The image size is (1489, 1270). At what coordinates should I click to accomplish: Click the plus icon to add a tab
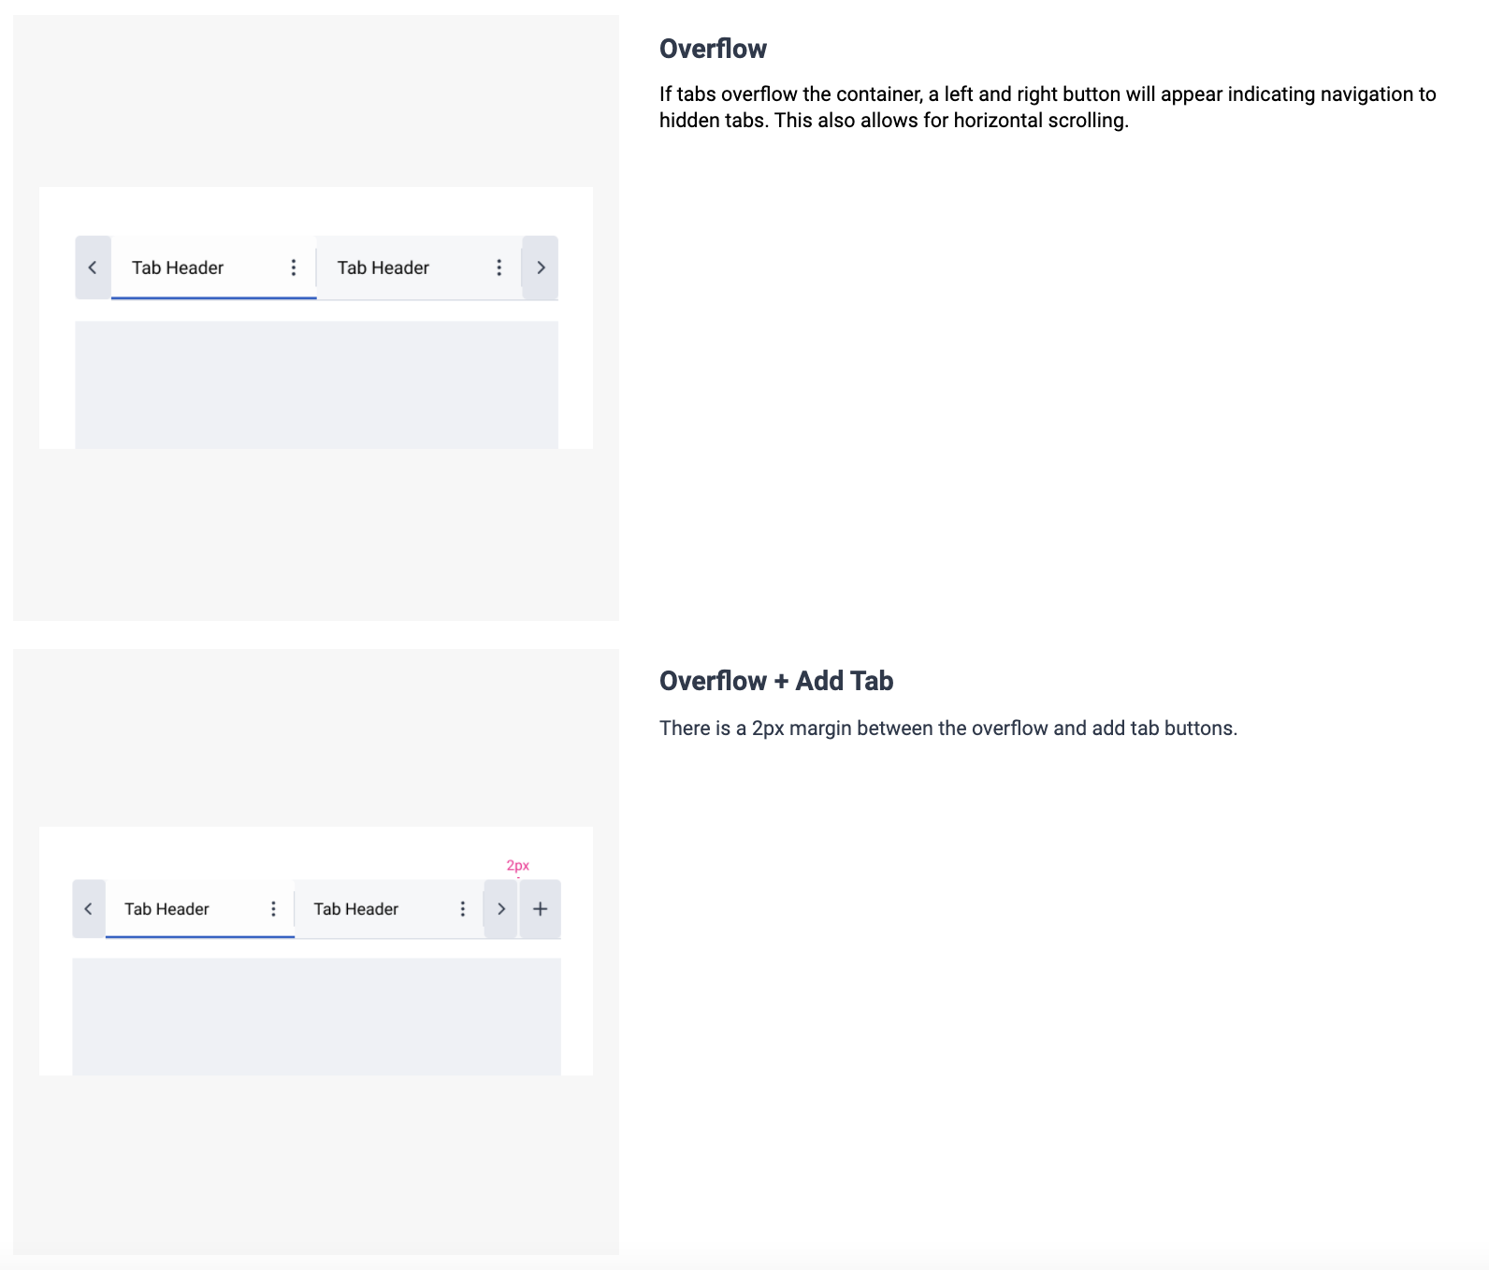coord(541,909)
